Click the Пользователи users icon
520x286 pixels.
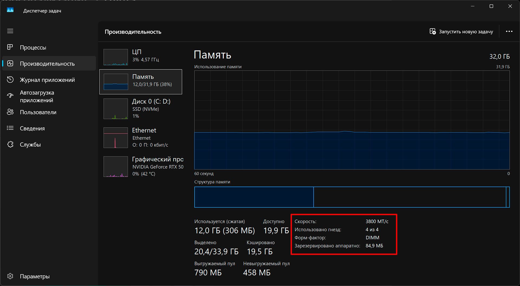pos(10,112)
